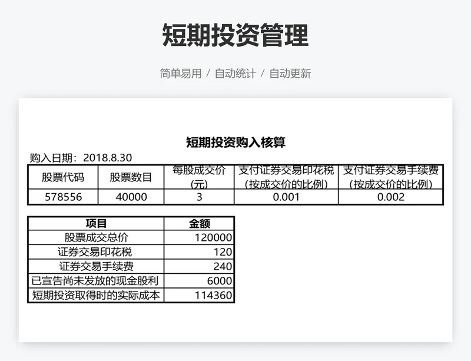Click the subtitle text 自动统计
The width and height of the screenshot is (471, 361).
[235, 74]
